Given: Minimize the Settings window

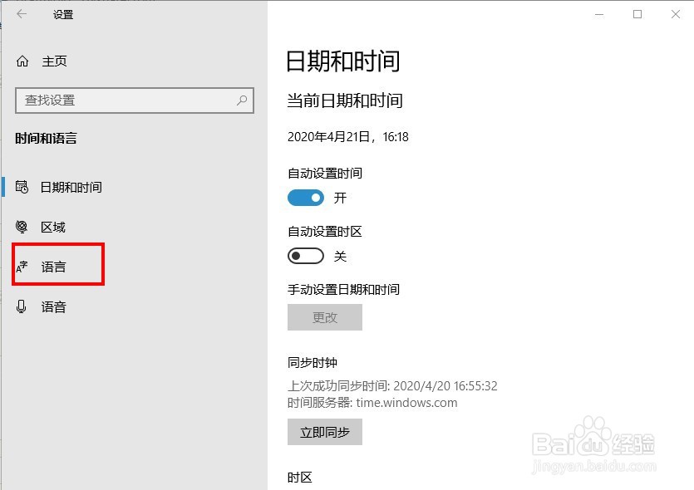Looking at the screenshot, I should (599, 14).
